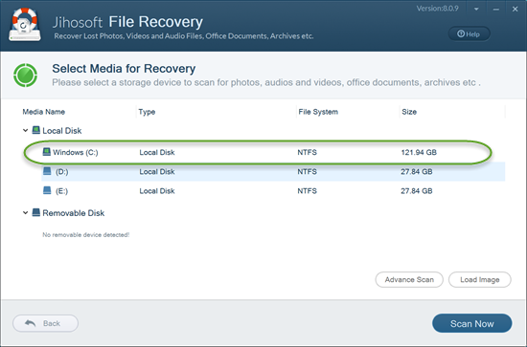Click the Version:8.0.9 label

(438, 9)
